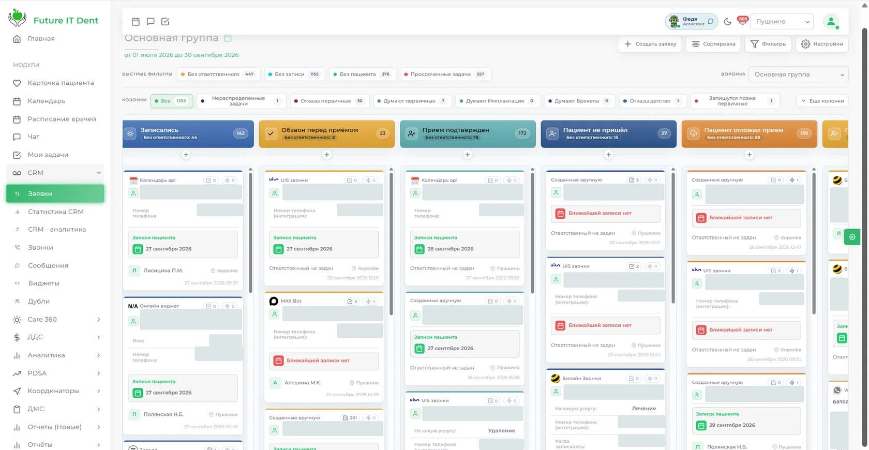Toggle quick filter Без пациента
The width and height of the screenshot is (869, 450).
tap(362, 74)
